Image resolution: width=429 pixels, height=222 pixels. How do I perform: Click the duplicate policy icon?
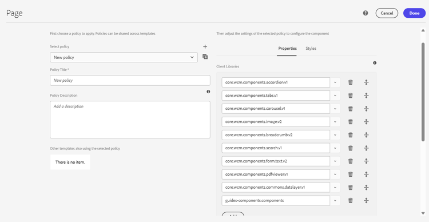(x=205, y=57)
